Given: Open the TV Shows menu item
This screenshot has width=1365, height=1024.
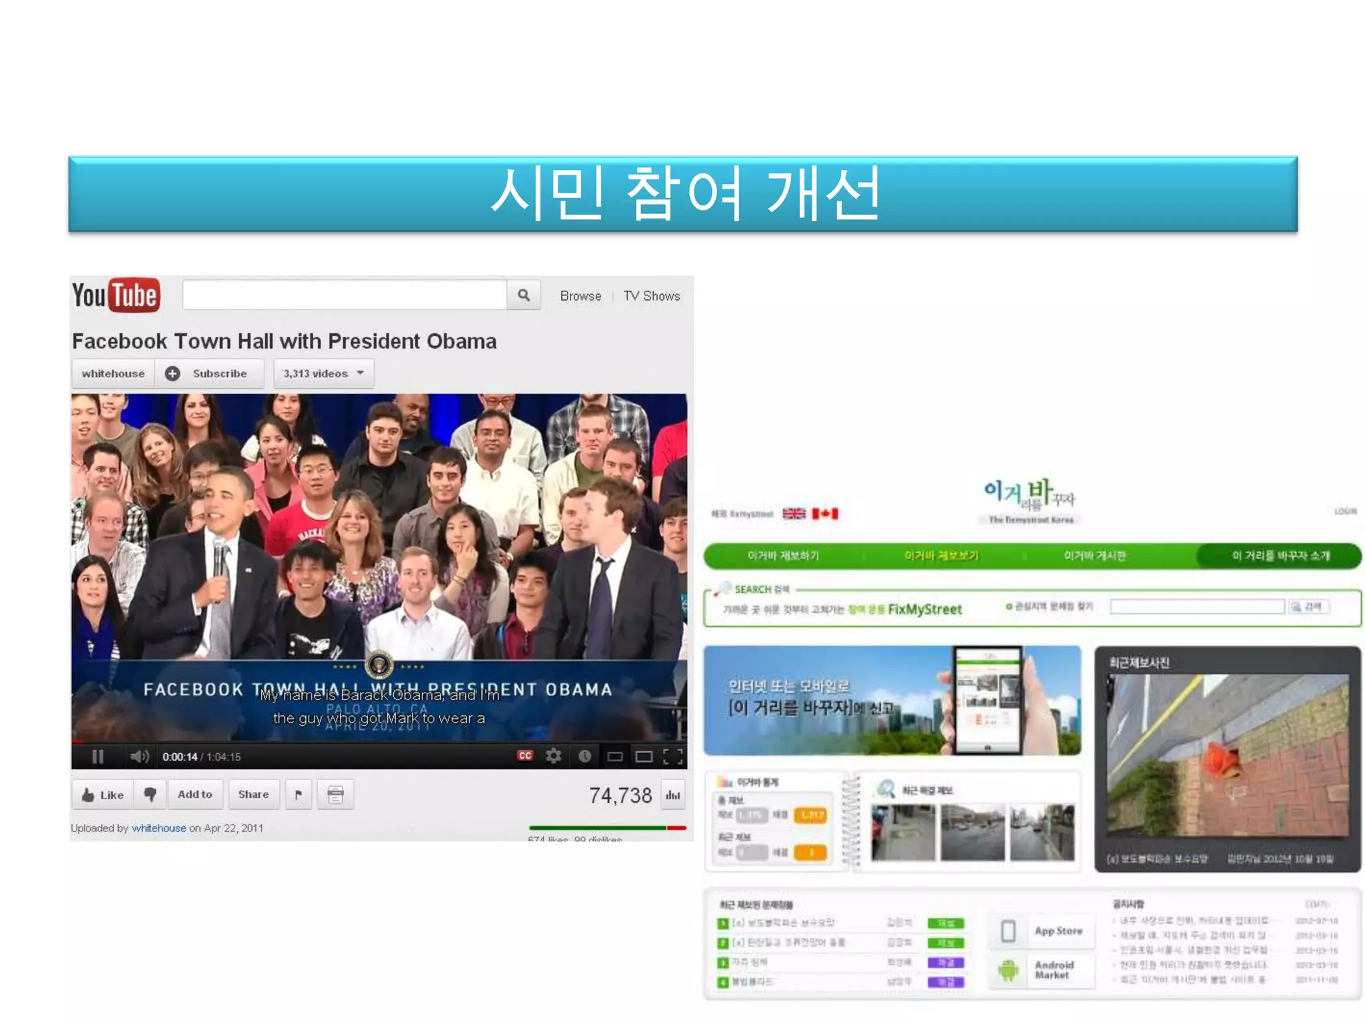Looking at the screenshot, I should [652, 296].
